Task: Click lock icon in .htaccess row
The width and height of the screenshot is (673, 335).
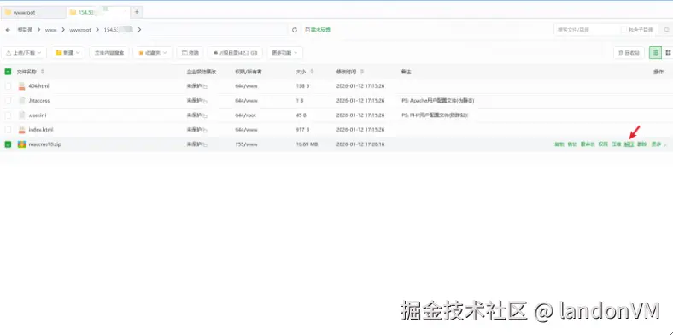Action: (205, 102)
